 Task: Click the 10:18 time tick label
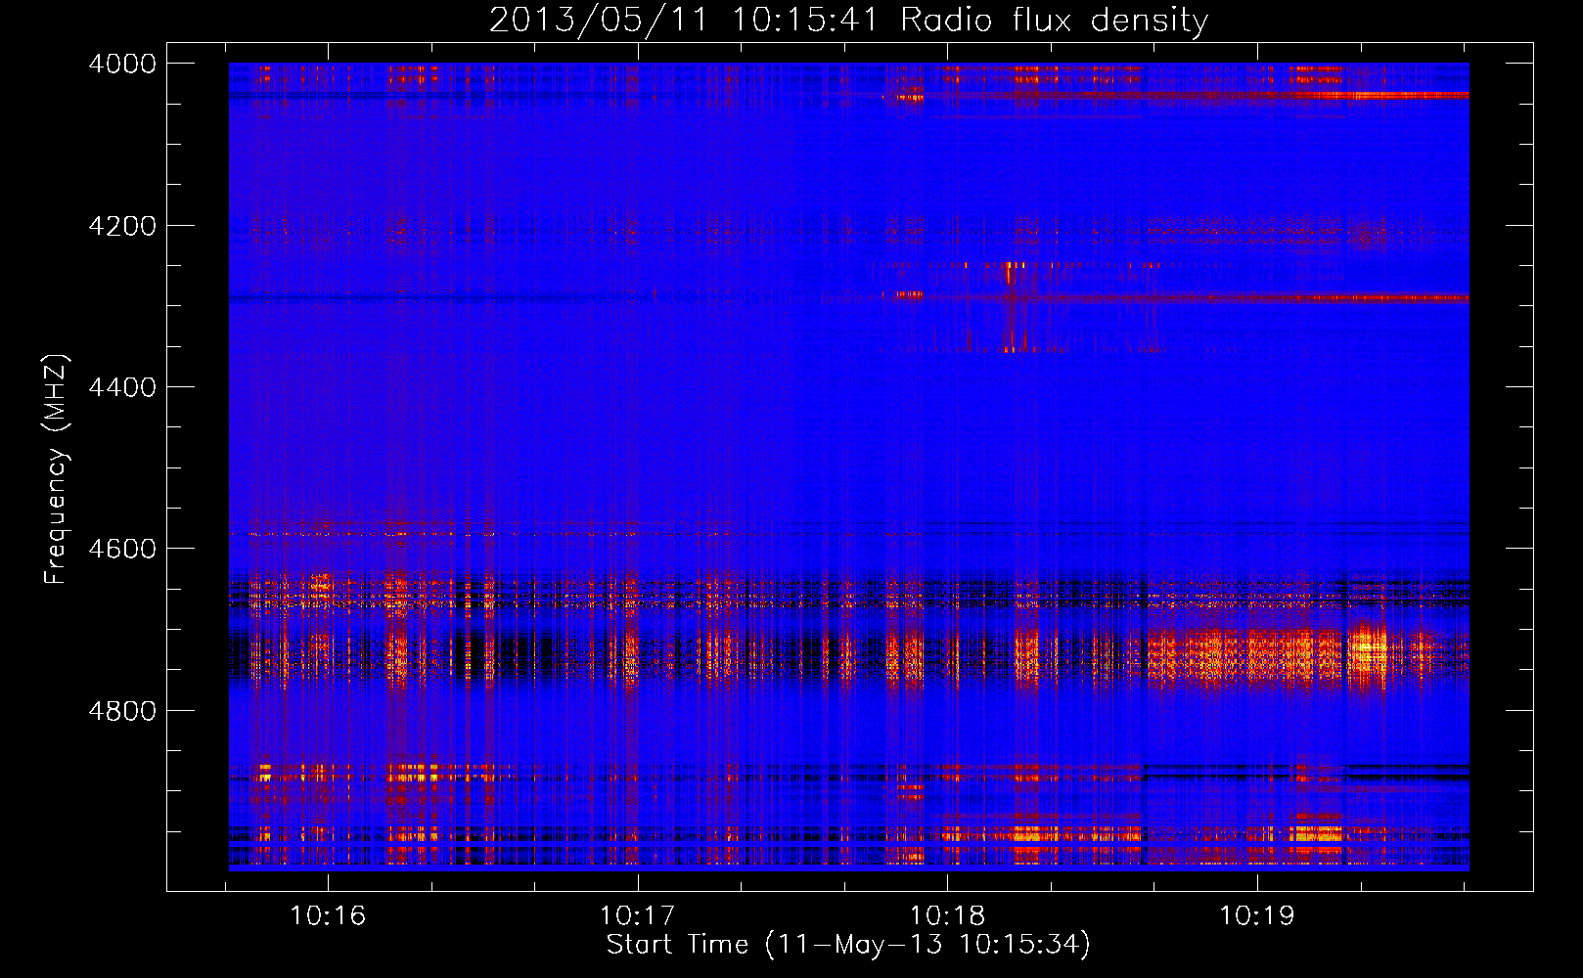pyautogui.click(x=947, y=915)
